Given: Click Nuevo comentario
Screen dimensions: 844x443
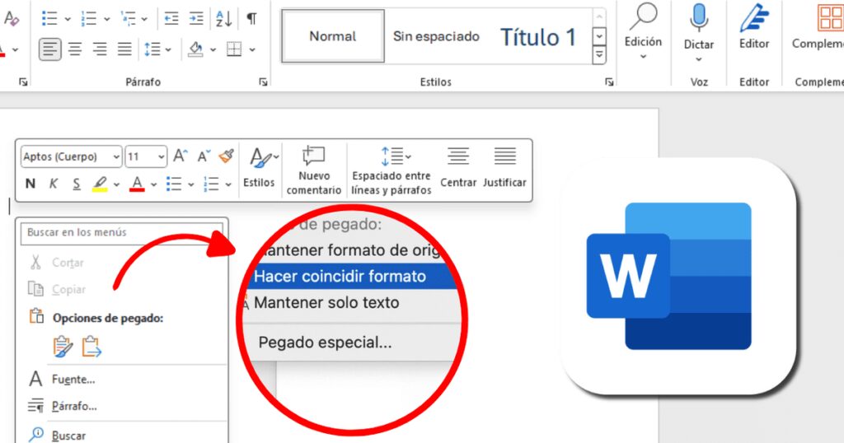Looking at the screenshot, I should 314,170.
